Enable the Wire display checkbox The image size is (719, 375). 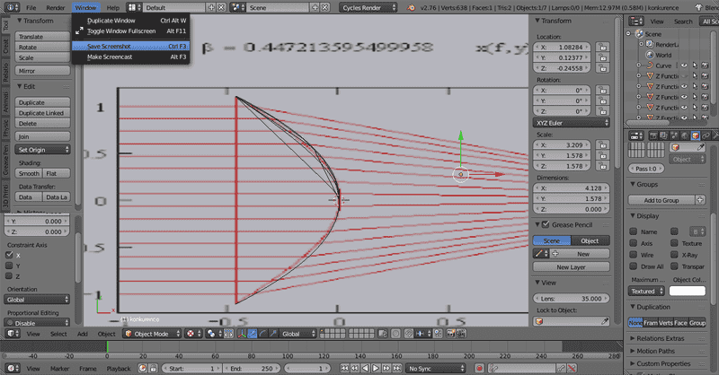click(x=635, y=255)
